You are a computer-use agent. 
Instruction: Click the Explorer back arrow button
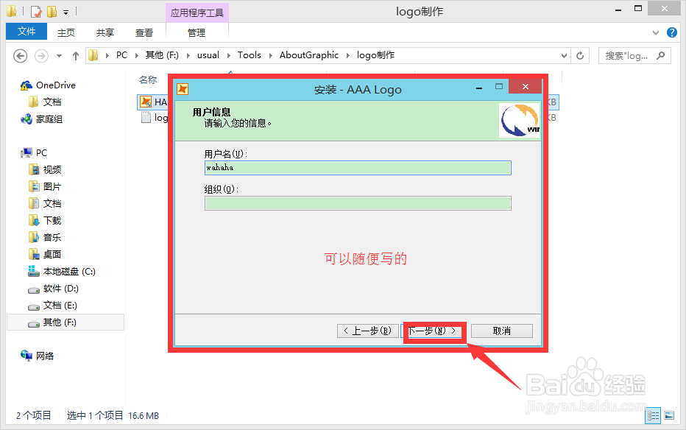(20, 56)
